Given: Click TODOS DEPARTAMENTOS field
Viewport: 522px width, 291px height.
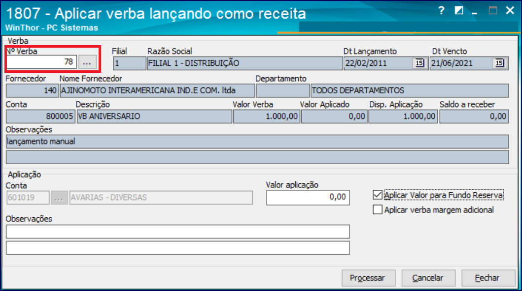Looking at the screenshot, I should point(410,90).
